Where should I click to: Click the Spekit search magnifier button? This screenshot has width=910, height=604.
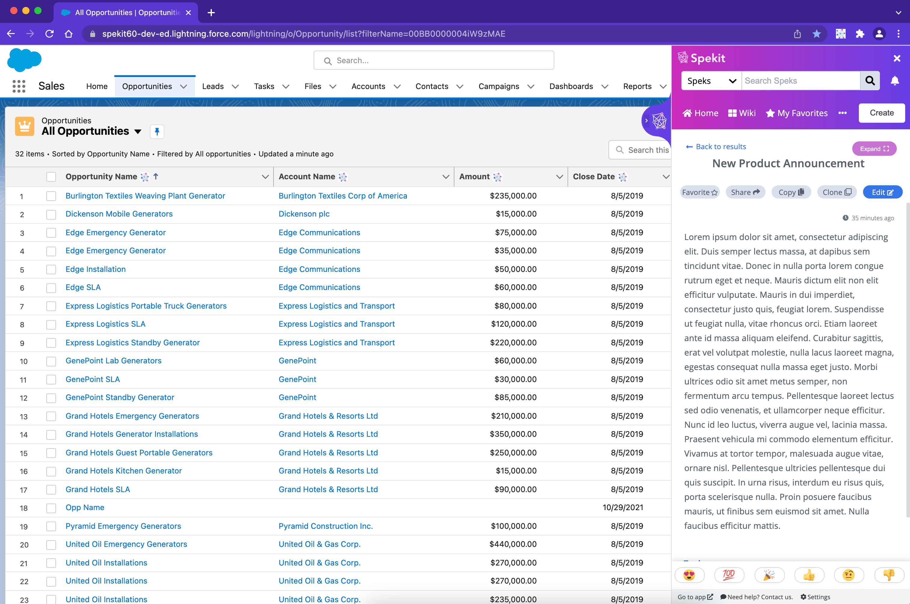pyautogui.click(x=870, y=81)
